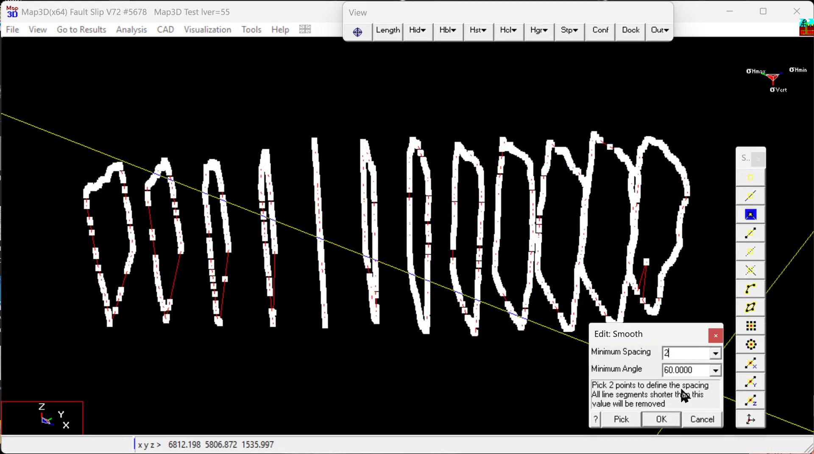Click the 3x3 grid snap icon
Screen dimensions: 814x454
tap(750, 326)
